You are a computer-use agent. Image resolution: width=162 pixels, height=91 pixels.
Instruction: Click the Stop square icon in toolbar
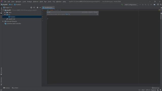tap(151, 5)
